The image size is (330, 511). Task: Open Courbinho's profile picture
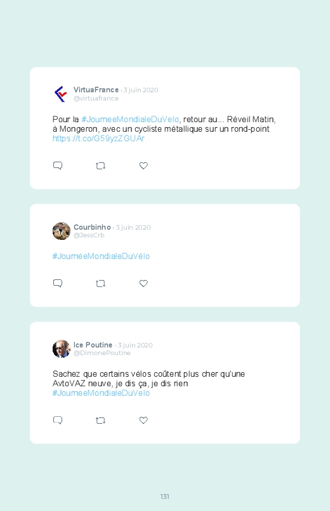coord(62,231)
